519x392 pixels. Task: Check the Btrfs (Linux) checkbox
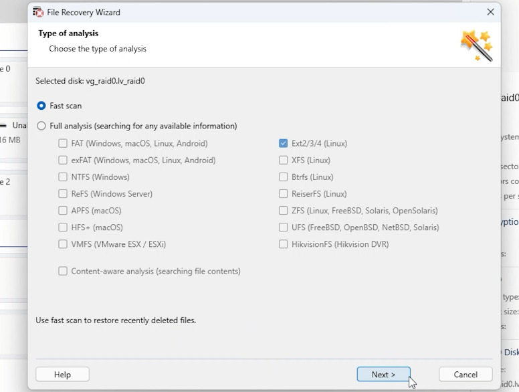(284, 177)
